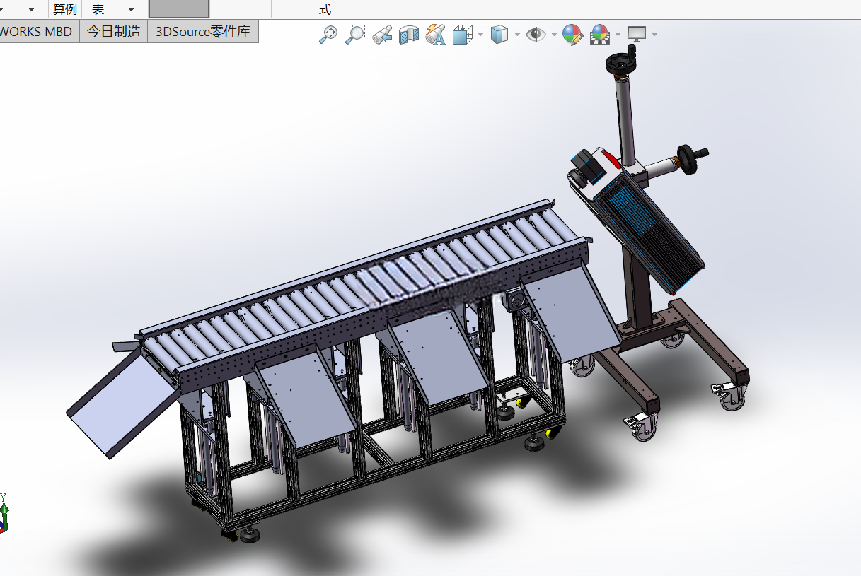Viewport: 861px width, 576px height.
Task: Open the 3DSource零件库 tab
Action: pos(203,31)
